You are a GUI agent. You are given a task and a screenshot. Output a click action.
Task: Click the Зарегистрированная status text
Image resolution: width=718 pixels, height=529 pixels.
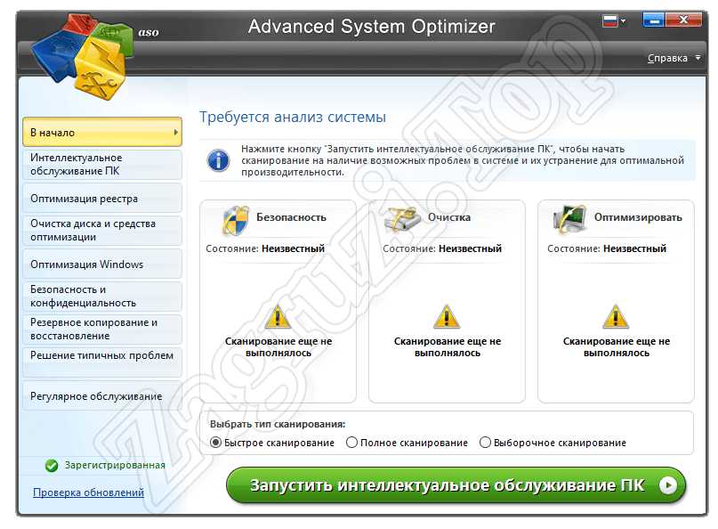pos(115,465)
